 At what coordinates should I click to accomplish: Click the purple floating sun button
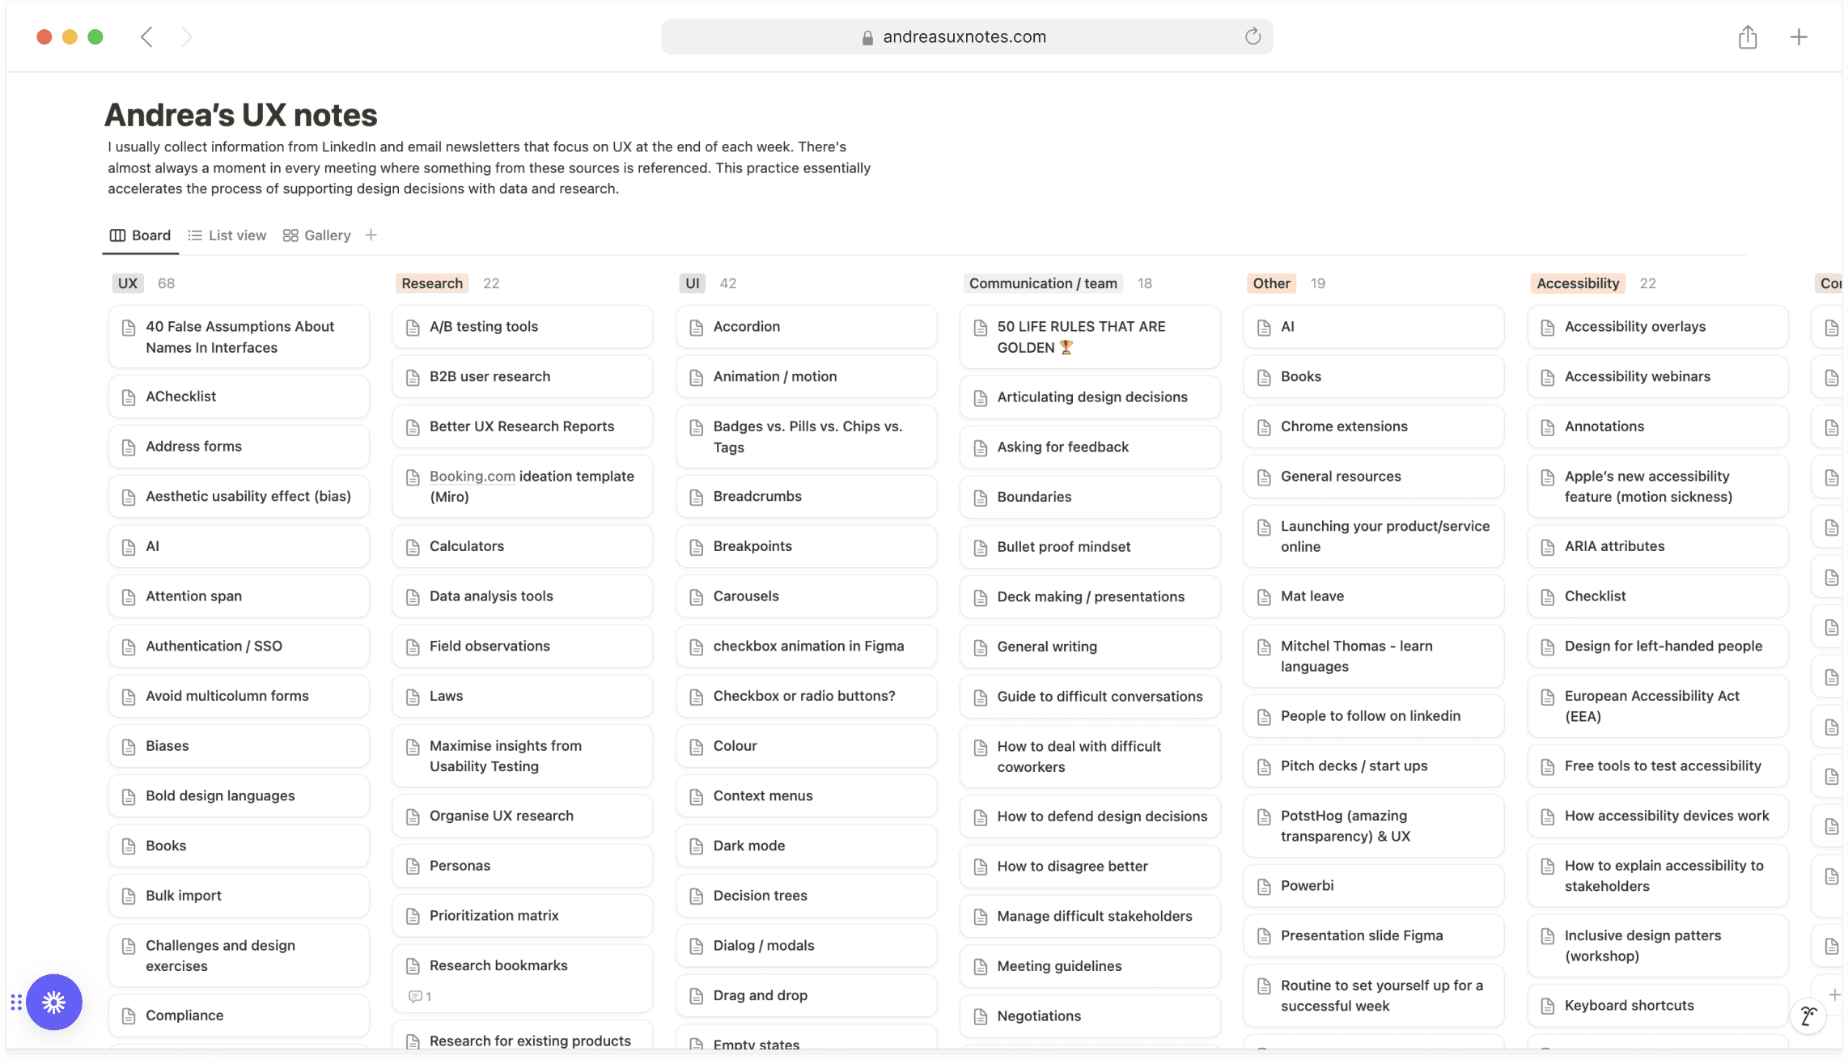(54, 1002)
